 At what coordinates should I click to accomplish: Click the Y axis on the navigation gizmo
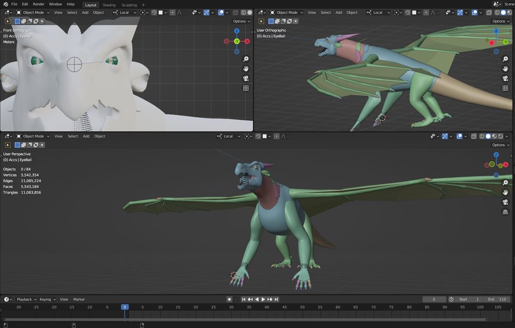pos(501,165)
